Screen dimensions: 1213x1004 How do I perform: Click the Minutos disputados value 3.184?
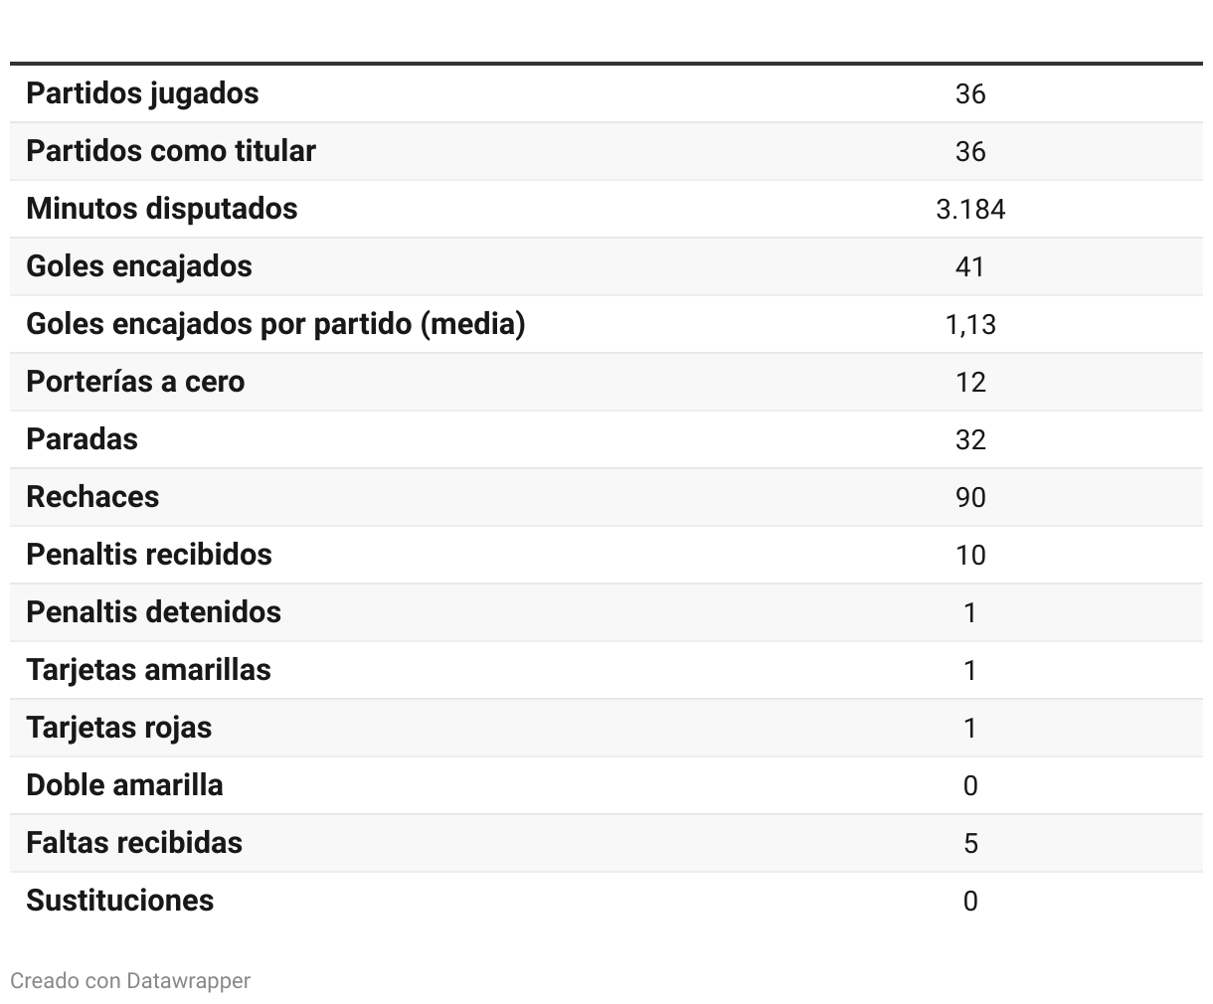point(970,209)
